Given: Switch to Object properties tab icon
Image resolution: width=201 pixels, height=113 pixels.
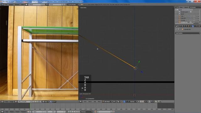Looking at the screenshot, I should (189, 26).
